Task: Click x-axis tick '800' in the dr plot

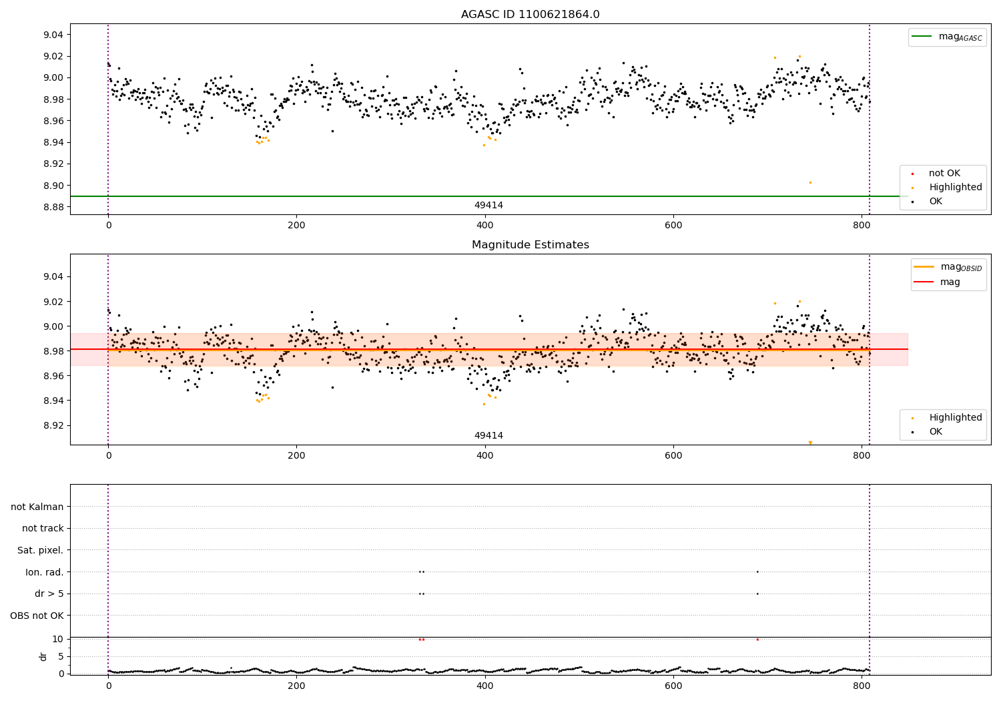Action: point(862,685)
